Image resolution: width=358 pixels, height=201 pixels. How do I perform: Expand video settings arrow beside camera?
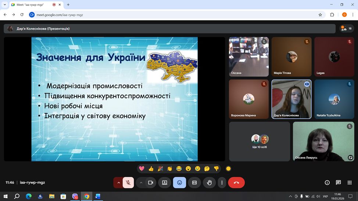141,182
